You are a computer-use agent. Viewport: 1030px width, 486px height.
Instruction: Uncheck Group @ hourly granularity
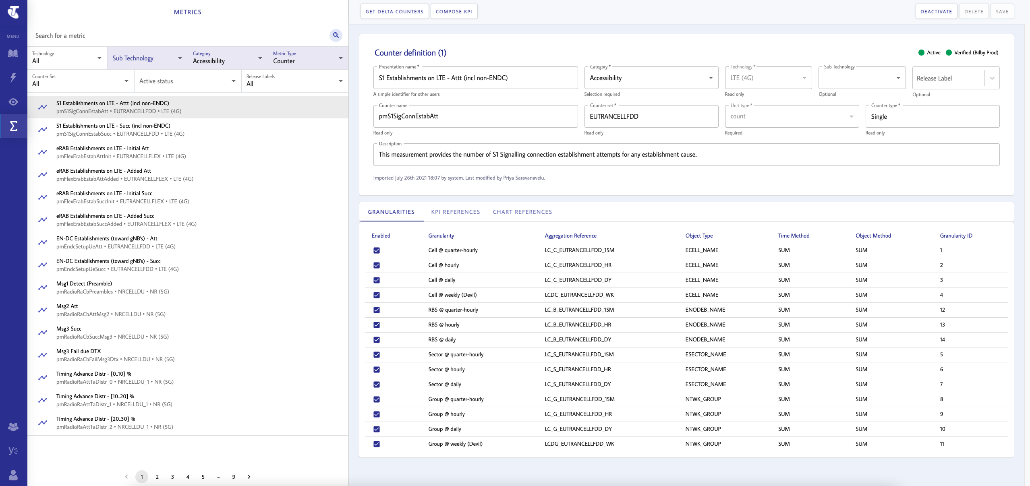click(x=377, y=414)
